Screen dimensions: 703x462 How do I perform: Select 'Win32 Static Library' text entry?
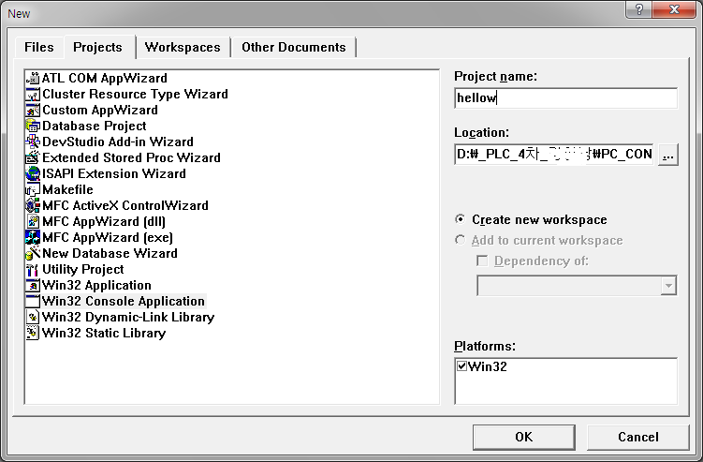[x=104, y=333]
